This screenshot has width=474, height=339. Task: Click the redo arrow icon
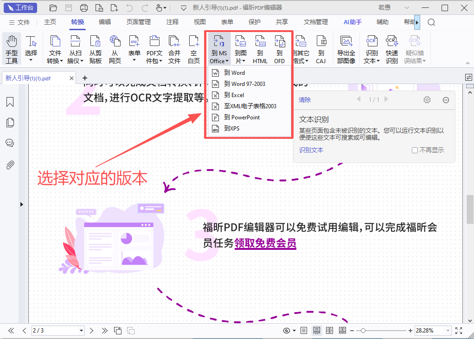click(x=145, y=8)
